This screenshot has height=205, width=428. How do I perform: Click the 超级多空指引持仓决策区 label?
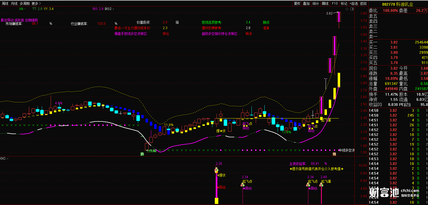tap(220, 34)
